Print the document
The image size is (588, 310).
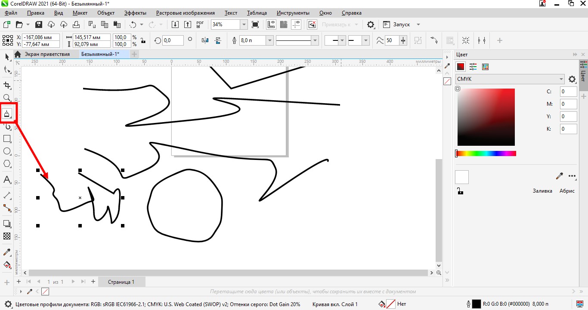pyautogui.click(x=76, y=25)
